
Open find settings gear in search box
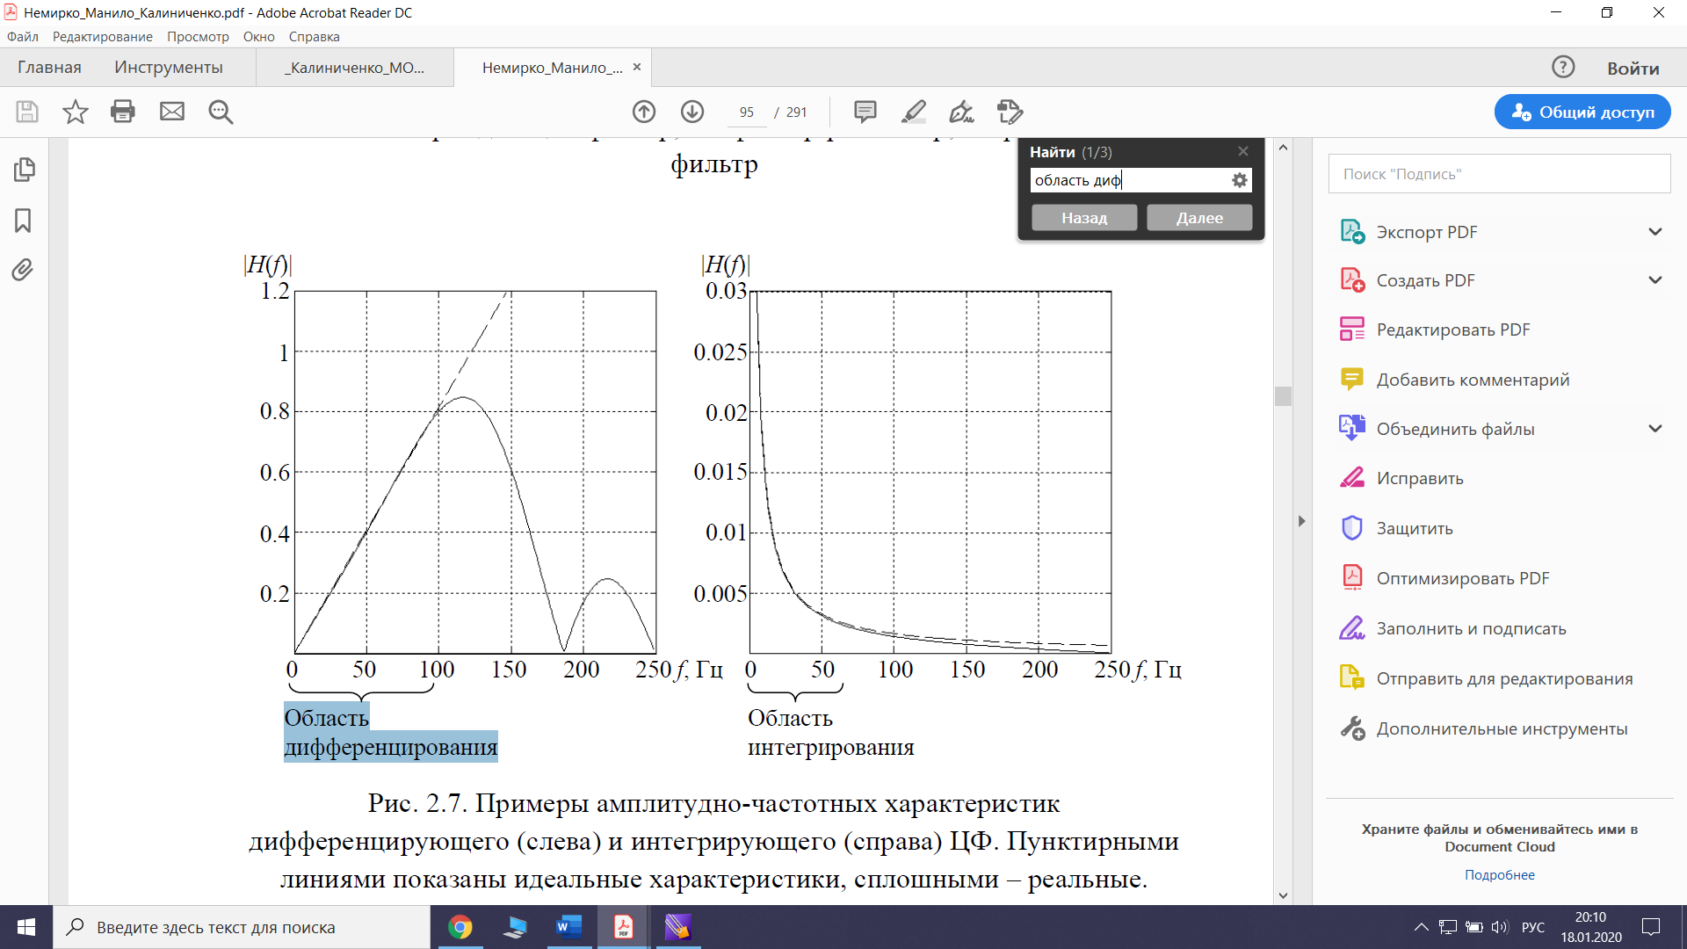(1240, 180)
